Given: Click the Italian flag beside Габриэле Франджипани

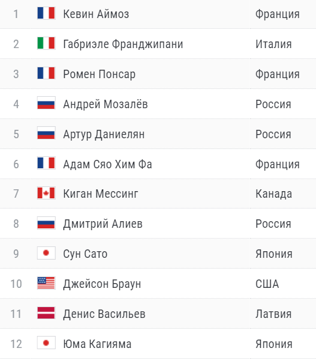Looking at the screenshot, I should tap(46, 43).
